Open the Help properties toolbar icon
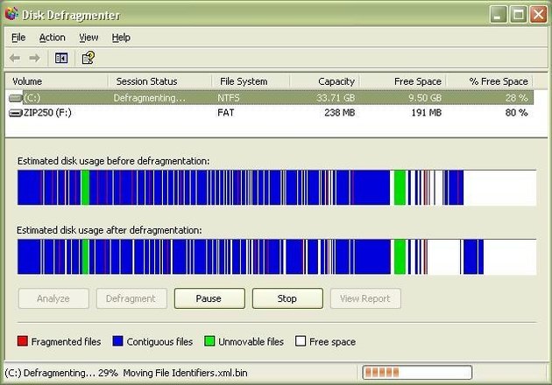This screenshot has height=385, width=552. 88,58
